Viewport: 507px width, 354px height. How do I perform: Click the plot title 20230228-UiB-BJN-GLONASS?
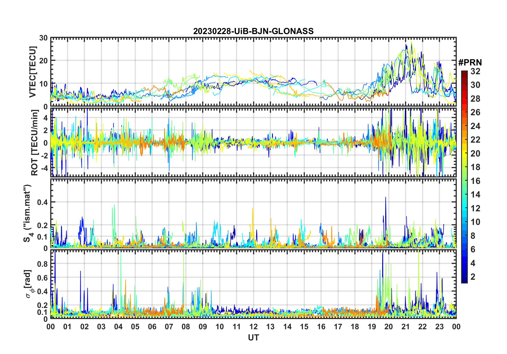253,31
